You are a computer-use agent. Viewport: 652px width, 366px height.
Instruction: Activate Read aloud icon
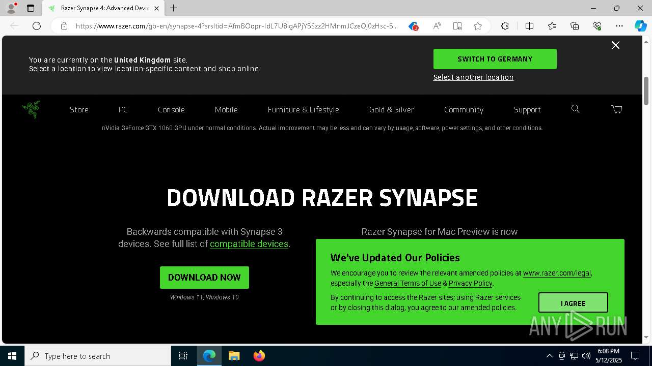coord(437,26)
